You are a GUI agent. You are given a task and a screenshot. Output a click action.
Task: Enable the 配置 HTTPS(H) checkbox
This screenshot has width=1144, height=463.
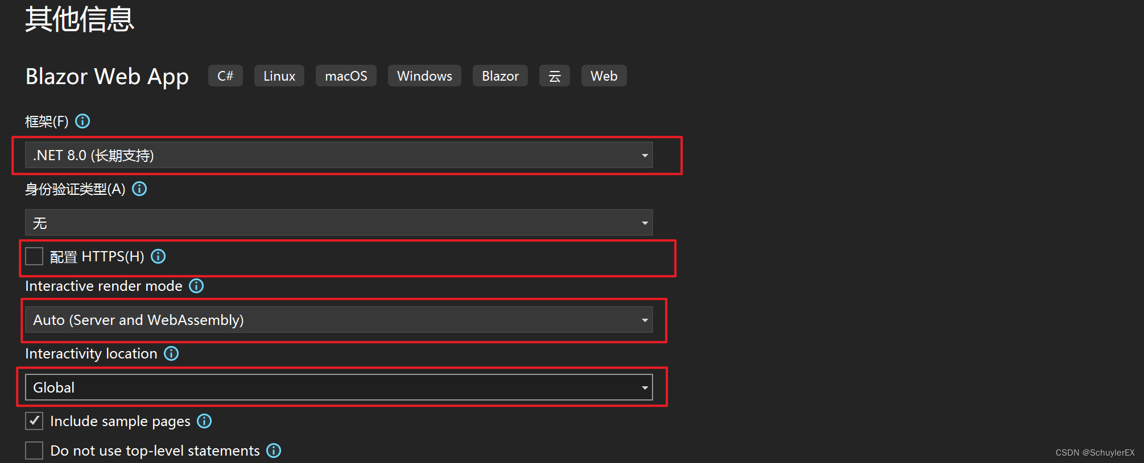click(34, 256)
